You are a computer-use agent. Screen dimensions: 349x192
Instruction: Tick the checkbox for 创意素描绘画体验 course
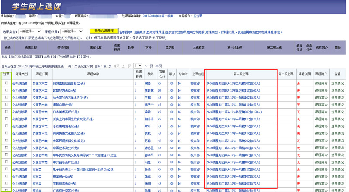point(6,82)
